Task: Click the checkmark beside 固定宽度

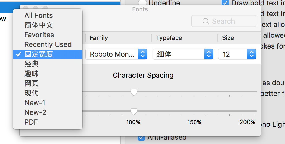Action: point(18,54)
